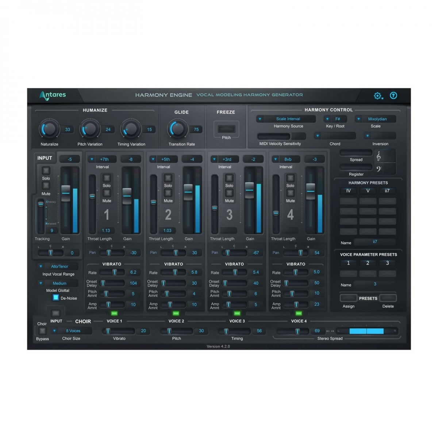Image resolution: width=438 pixels, height=438 pixels.
Task: Click the help question mark icon
Action: (393, 96)
